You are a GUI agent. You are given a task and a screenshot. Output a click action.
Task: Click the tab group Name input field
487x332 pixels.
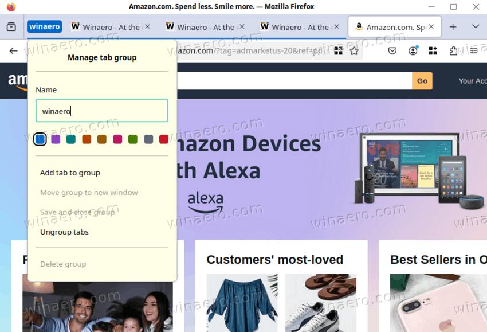pos(102,111)
